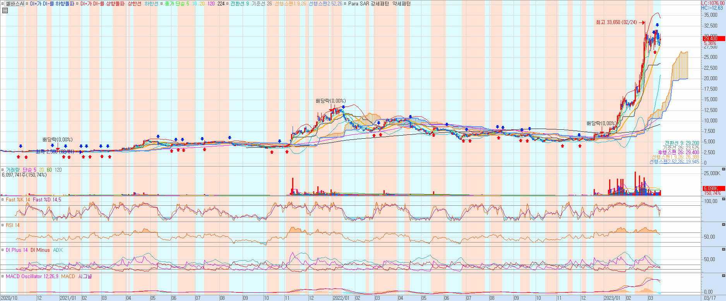Click the HC:-12,63 readout

pos(712,8)
